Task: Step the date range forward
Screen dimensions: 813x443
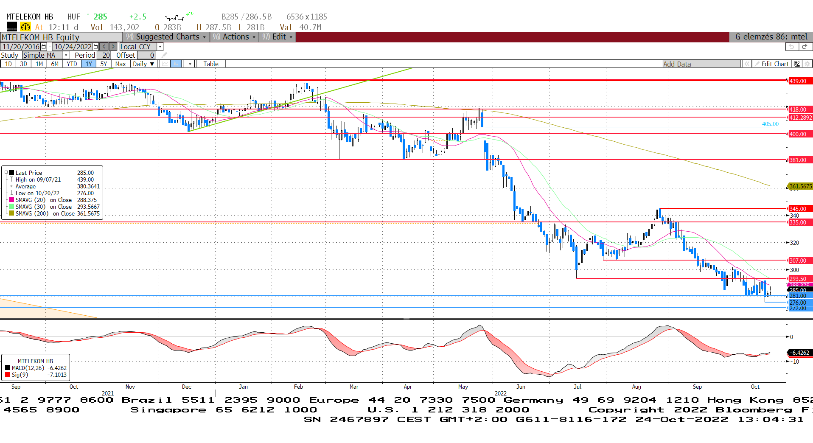Action: click(x=113, y=47)
